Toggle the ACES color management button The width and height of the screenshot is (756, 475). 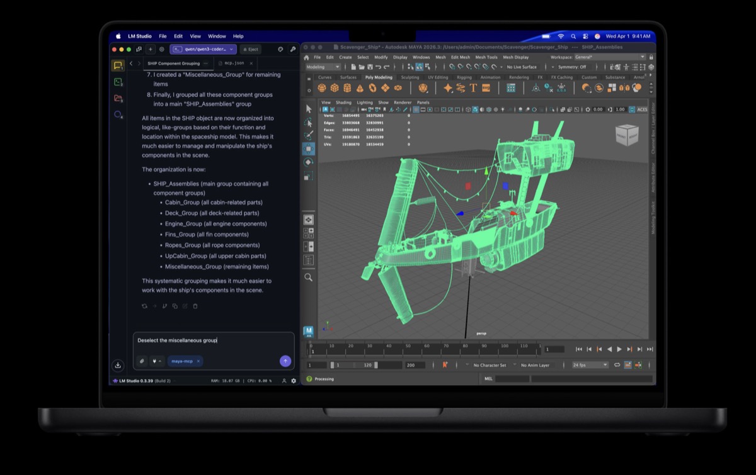(x=642, y=109)
